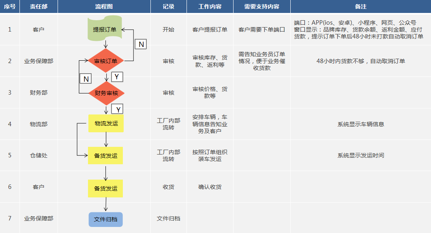Image resolution: width=431 pixels, height=233 pixels.
Task: Select the 财务审核 decision diamond
Action: tap(106, 93)
